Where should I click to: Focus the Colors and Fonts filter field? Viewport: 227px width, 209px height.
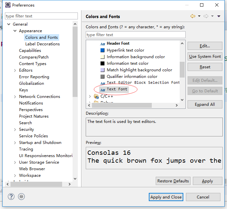click(x=135, y=35)
